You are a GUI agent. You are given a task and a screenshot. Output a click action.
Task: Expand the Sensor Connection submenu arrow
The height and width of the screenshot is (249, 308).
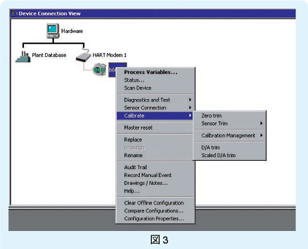[190, 107]
